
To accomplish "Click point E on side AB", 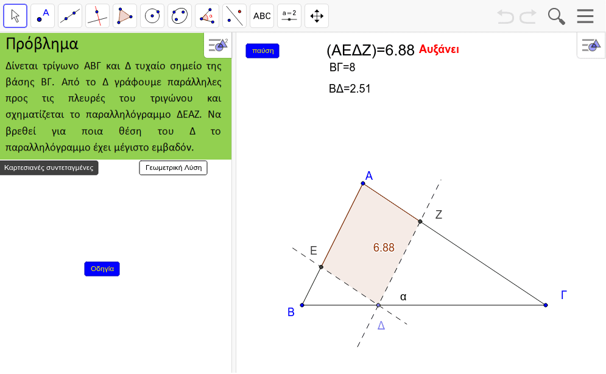I will coord(321,267).
